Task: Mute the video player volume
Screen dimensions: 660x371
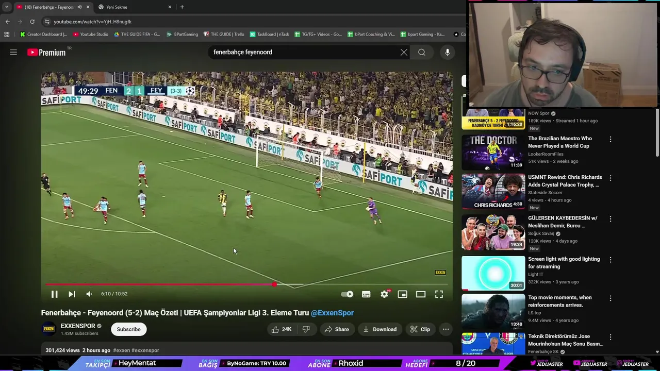Action: point(89,294)
